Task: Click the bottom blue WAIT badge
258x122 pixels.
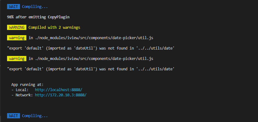Action: pos(13,116)
